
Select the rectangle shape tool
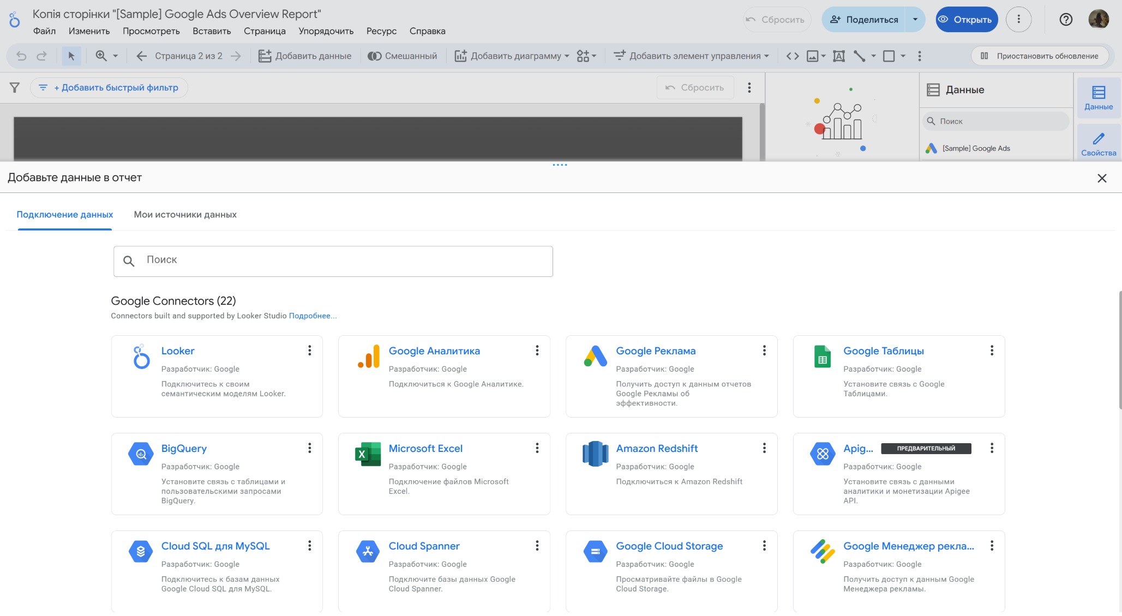[889, 56]
